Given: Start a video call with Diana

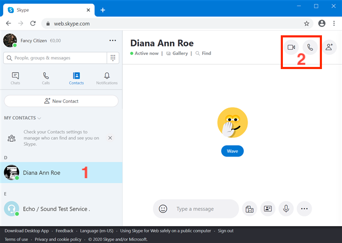Looking at the screenshot, I should [291, 47].
